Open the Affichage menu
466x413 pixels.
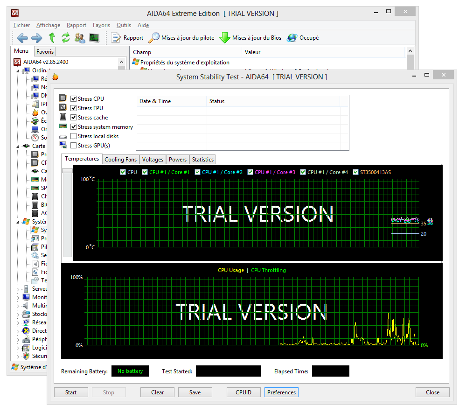[48, 25]
